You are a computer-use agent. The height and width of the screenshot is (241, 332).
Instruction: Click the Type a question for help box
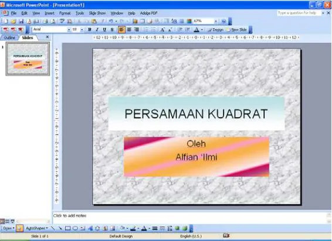click(x=299, y=13)
